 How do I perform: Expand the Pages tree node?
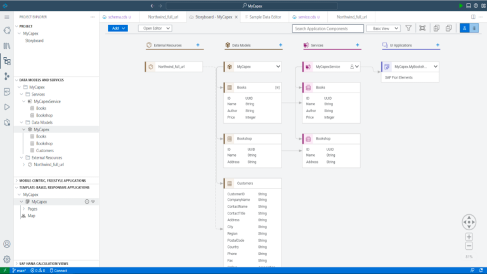click(24, 209)
